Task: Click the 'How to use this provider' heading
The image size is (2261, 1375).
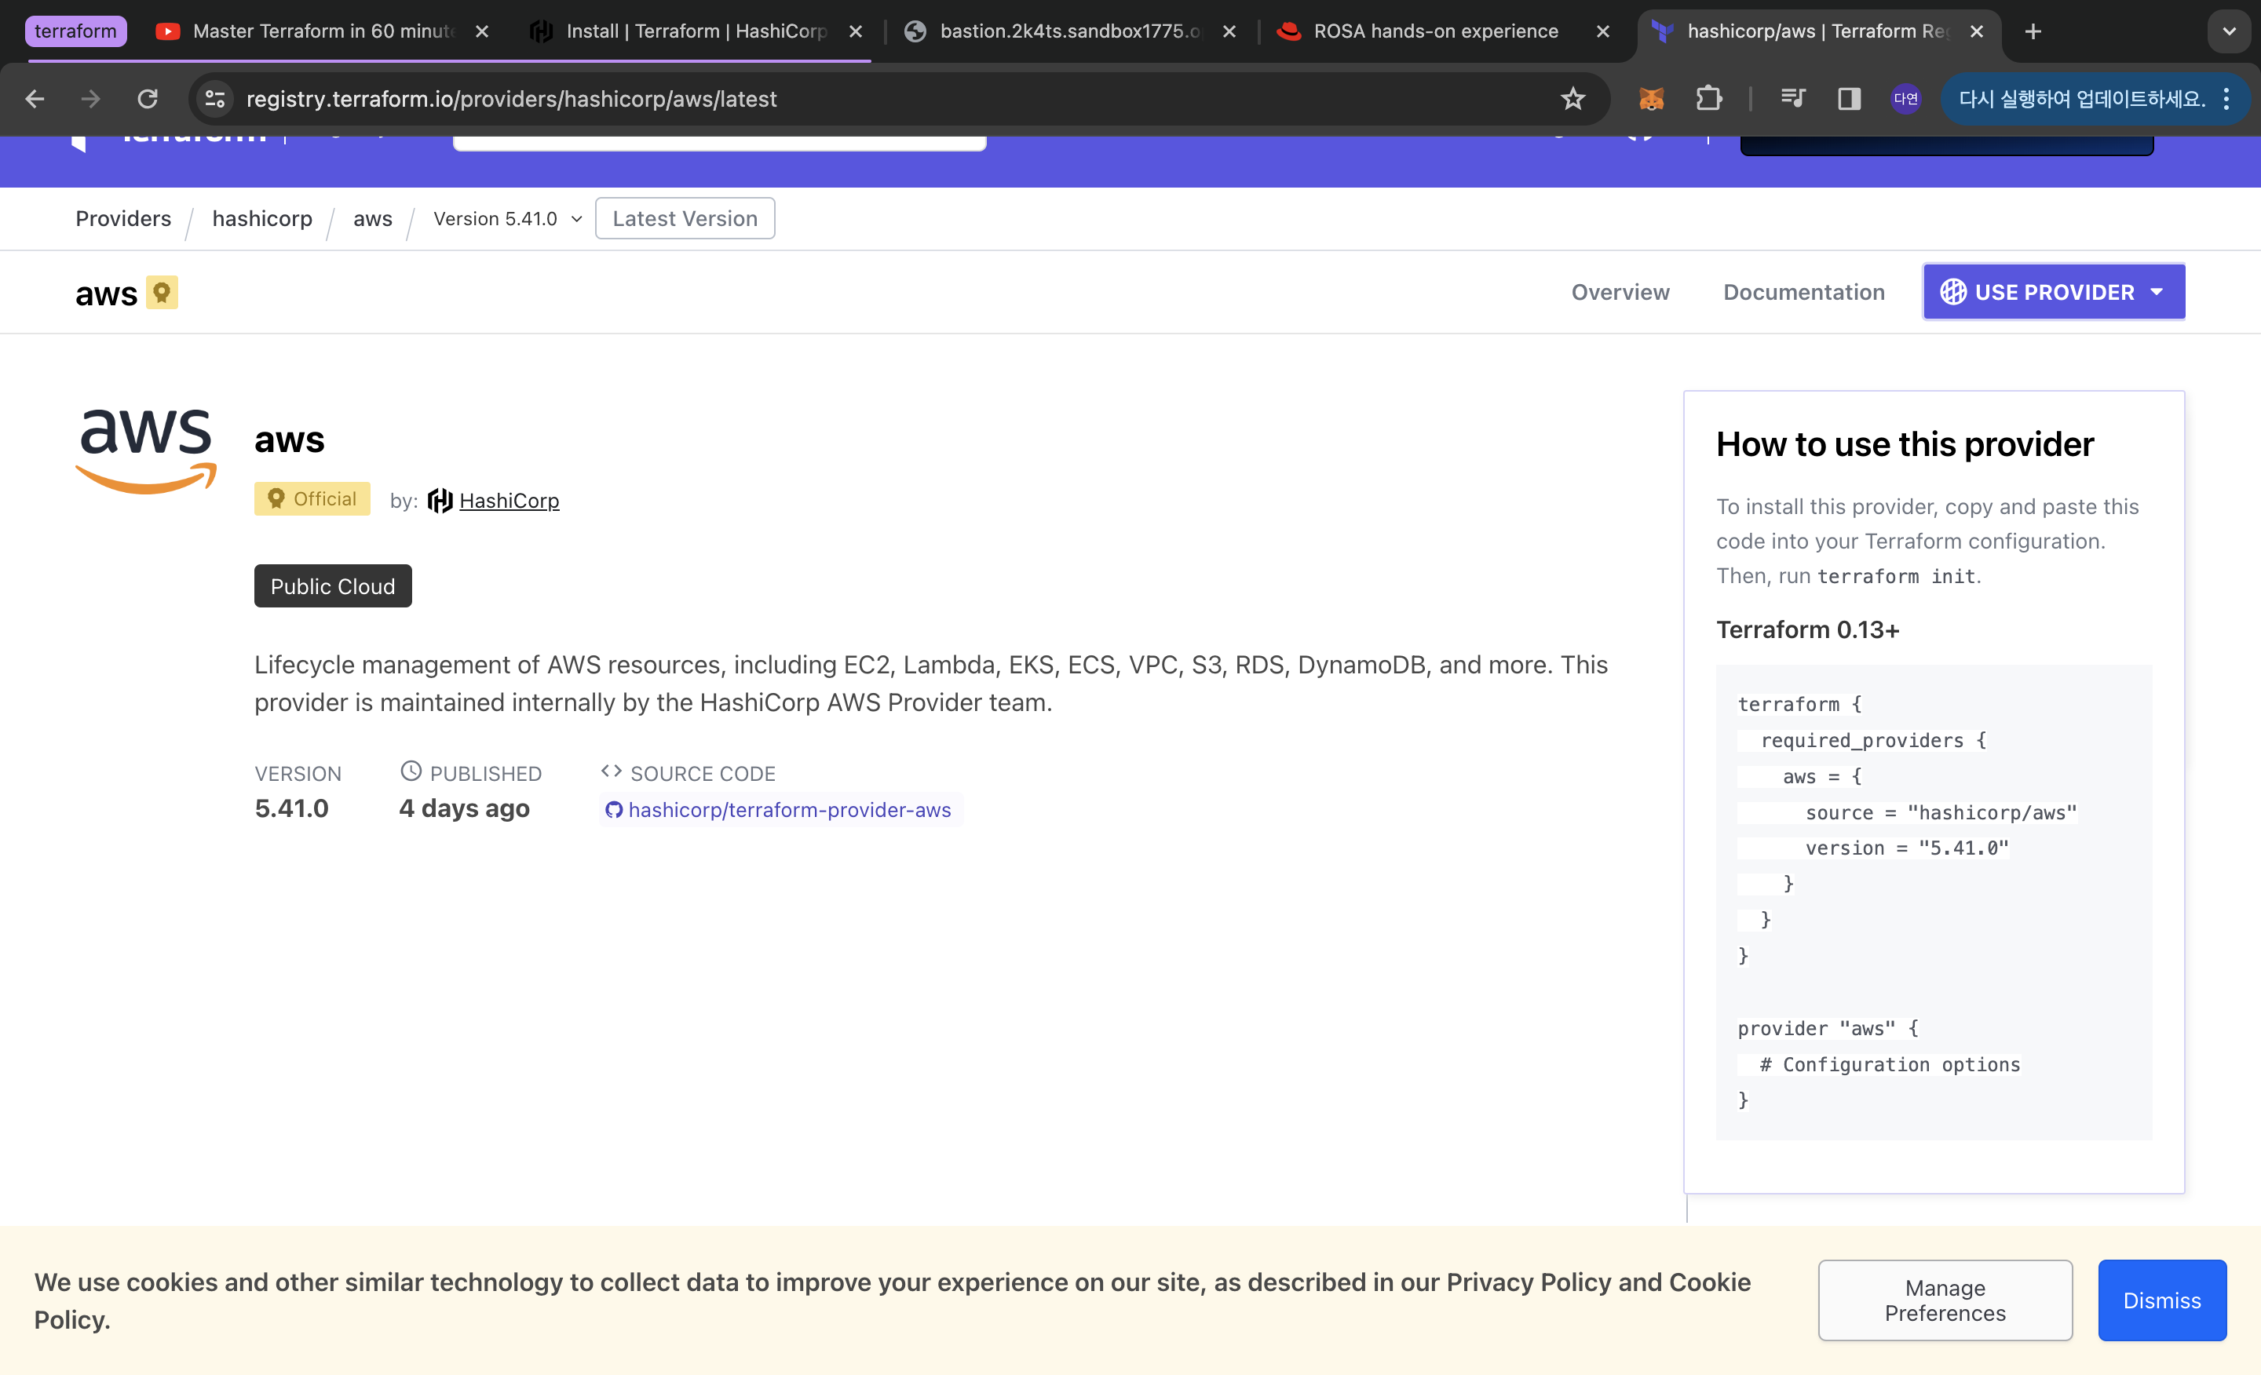Action: (x=1904, y=445)
